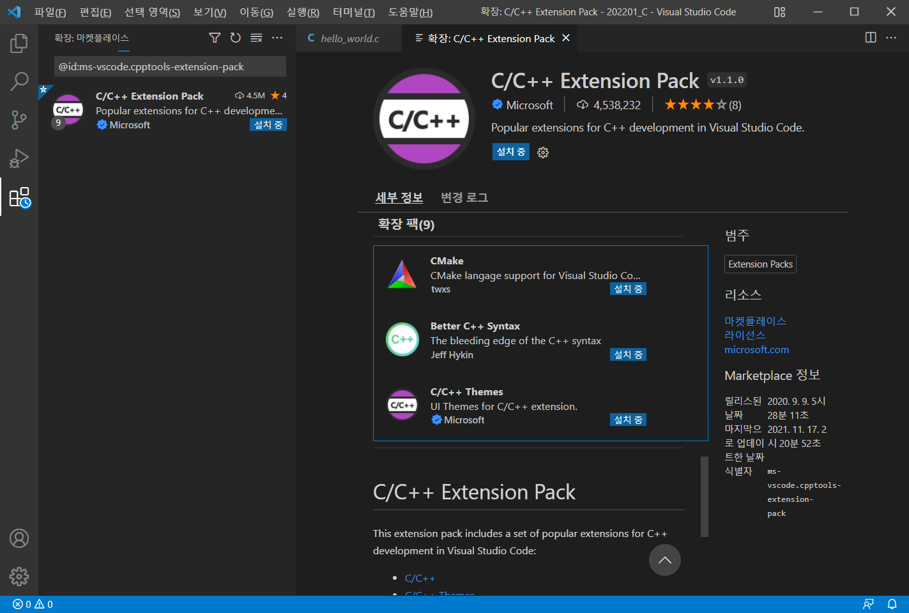Open the 라이선스 resource link
Screen dimensions: 909x613
pyautogui.click(x=745, y=335)
